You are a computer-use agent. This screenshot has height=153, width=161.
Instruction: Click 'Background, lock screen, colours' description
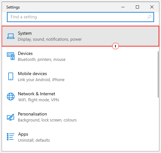tap(47, 120)
